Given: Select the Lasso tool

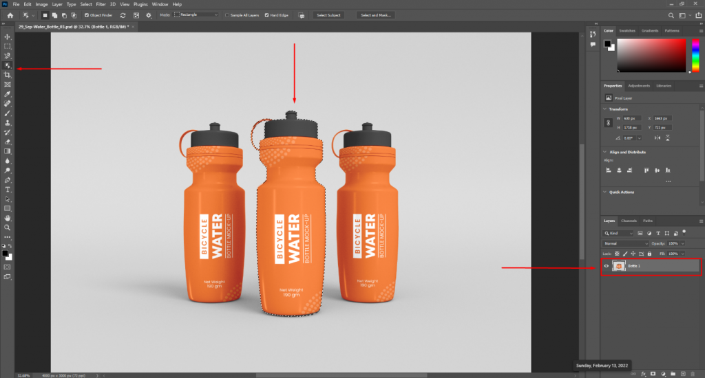Looking at the screenshot, I should (x=8, y=56).
